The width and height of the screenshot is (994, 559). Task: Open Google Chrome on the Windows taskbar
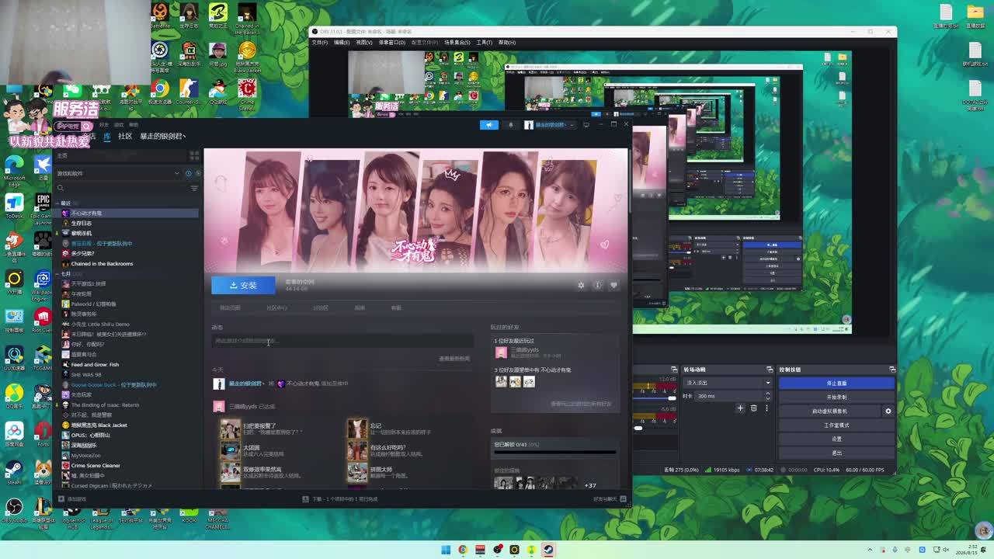[463, 550]
